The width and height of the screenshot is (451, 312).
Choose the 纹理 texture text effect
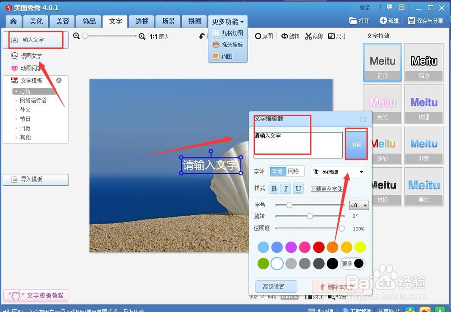click(x=424, y=104)
